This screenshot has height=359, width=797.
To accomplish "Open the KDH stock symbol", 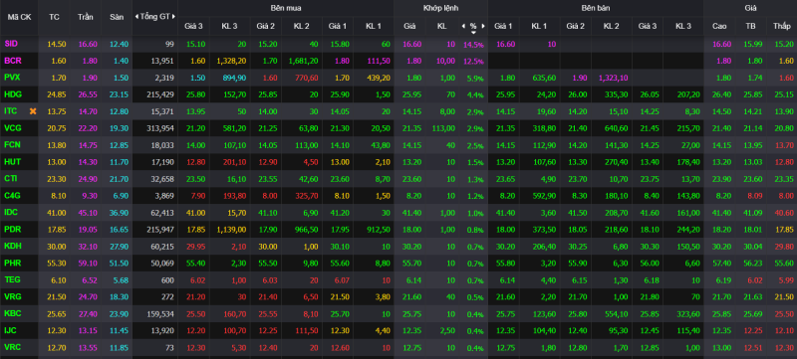I will tap(13, 246).
